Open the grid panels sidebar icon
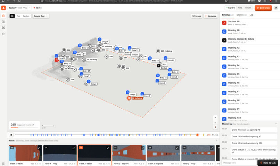The image size is (280, 166). point(3,22)
